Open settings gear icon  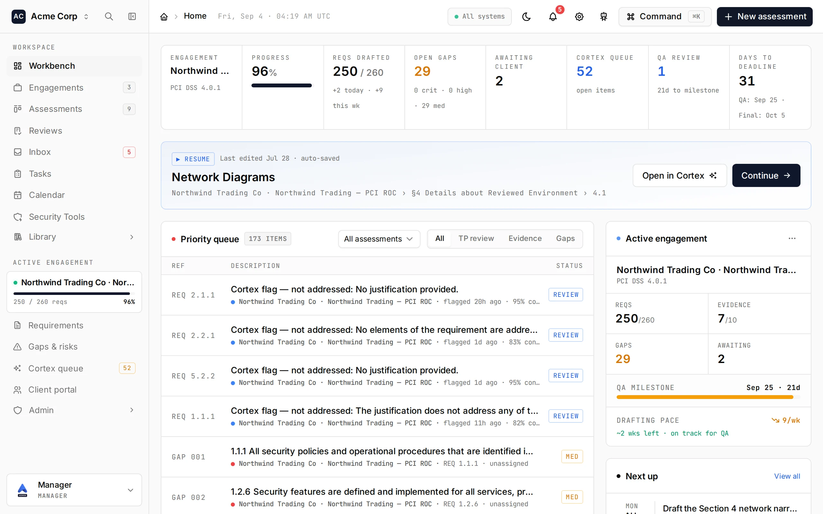pyautogui.click(x=579, y=17)
